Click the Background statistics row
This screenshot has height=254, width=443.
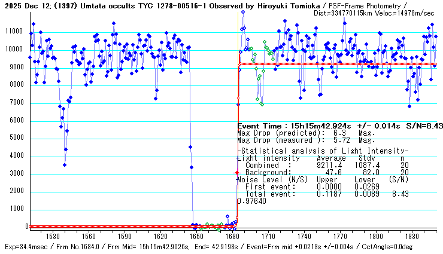[324, 172]
